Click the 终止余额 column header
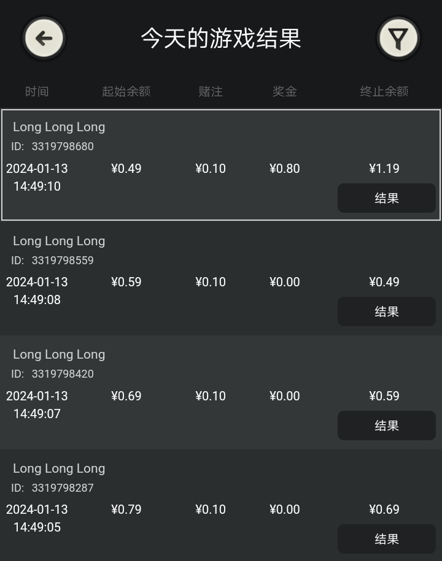442x561 pixels. click(x=384, y=91)
